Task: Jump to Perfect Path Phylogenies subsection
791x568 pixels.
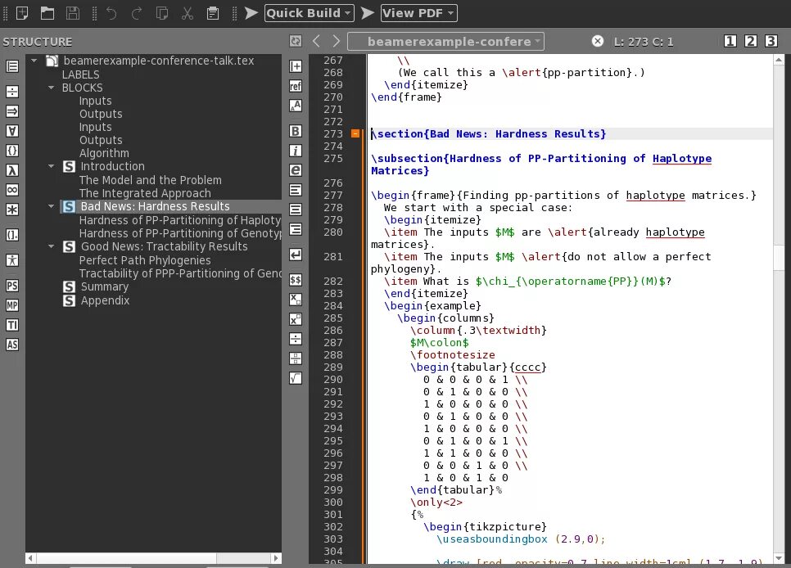Action: click(x=145, y=260)
